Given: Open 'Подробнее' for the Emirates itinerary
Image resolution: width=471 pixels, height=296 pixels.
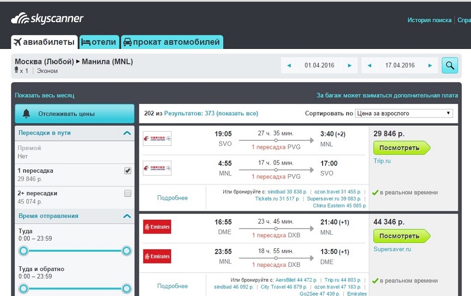Looking at the screenshot, I should coord(172,286).
